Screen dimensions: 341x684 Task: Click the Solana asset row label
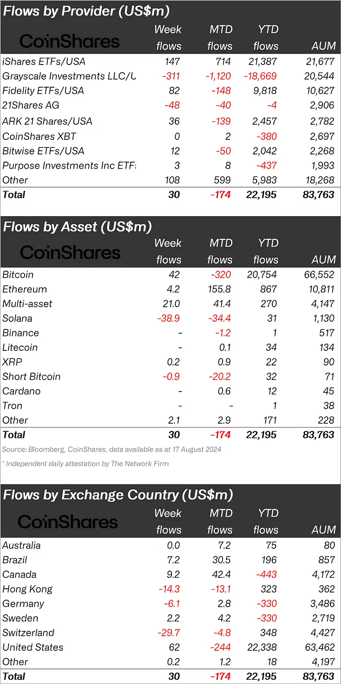[x=18, y=318]
